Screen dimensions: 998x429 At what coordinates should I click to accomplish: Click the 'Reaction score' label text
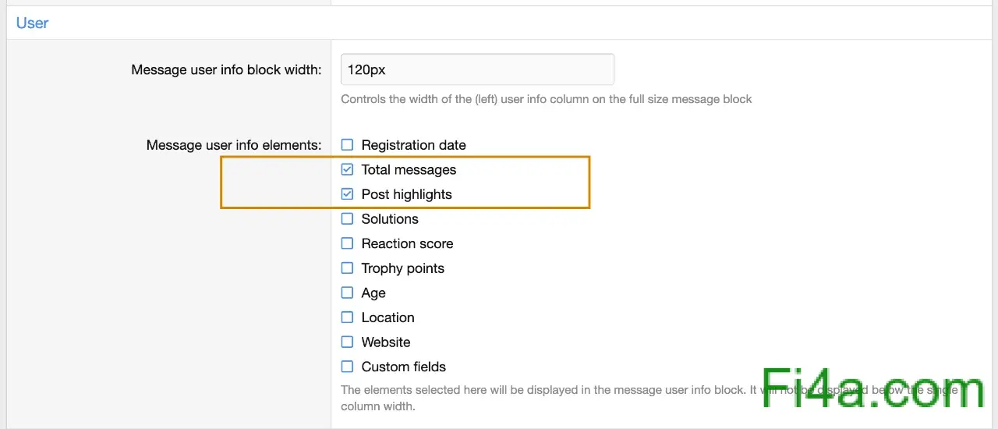407,244
